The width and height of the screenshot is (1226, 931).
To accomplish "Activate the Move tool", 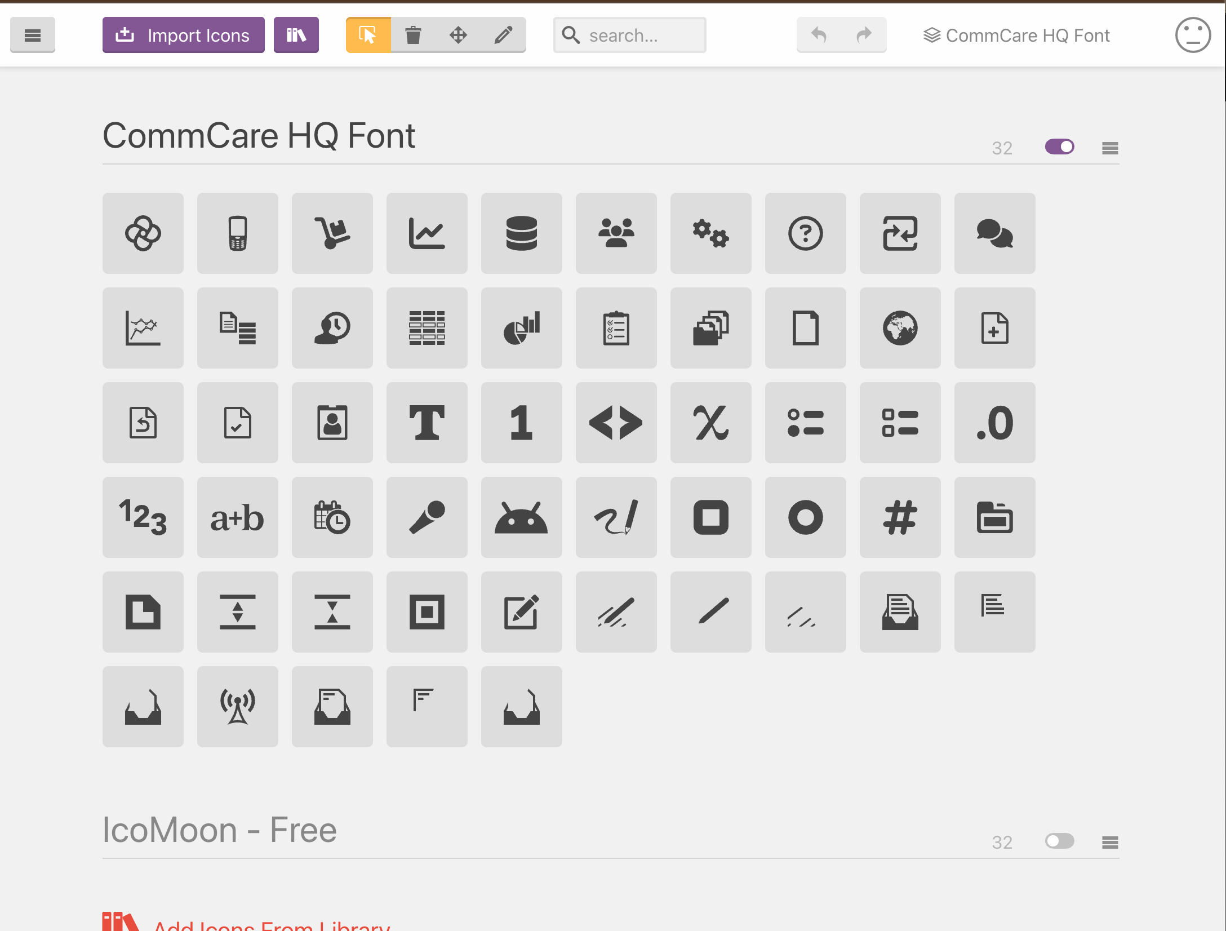I will tap(458, 35).
